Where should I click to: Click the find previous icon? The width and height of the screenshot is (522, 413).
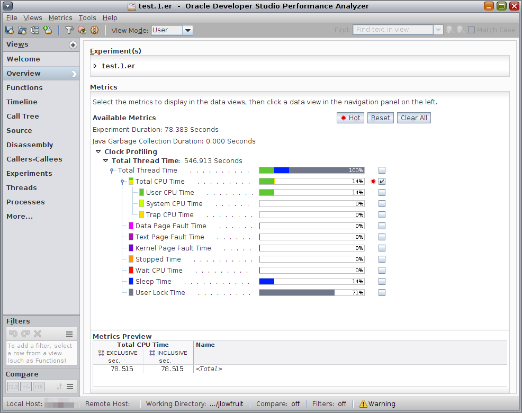coord(449,30)
